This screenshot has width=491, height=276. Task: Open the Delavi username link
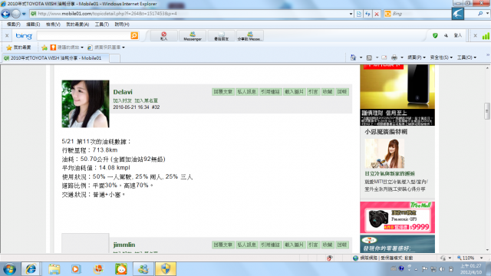123,92
